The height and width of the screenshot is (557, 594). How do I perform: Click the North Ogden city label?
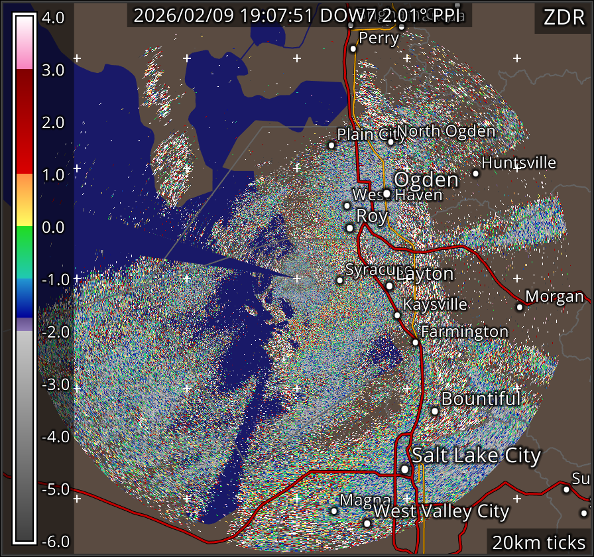point(446,131)
